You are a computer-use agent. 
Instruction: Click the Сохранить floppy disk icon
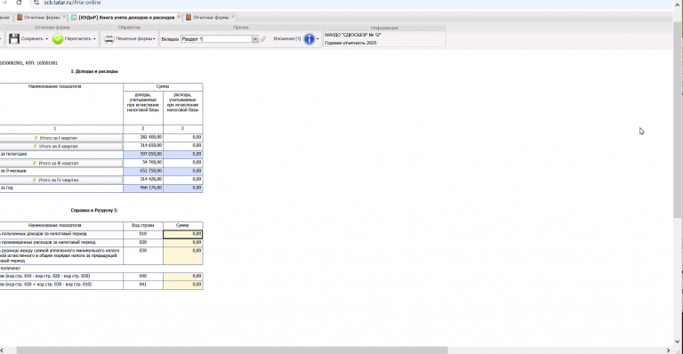pos(14,39)
